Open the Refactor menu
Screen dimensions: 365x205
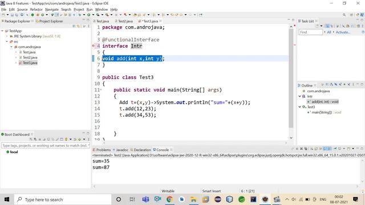pos(36,10)
